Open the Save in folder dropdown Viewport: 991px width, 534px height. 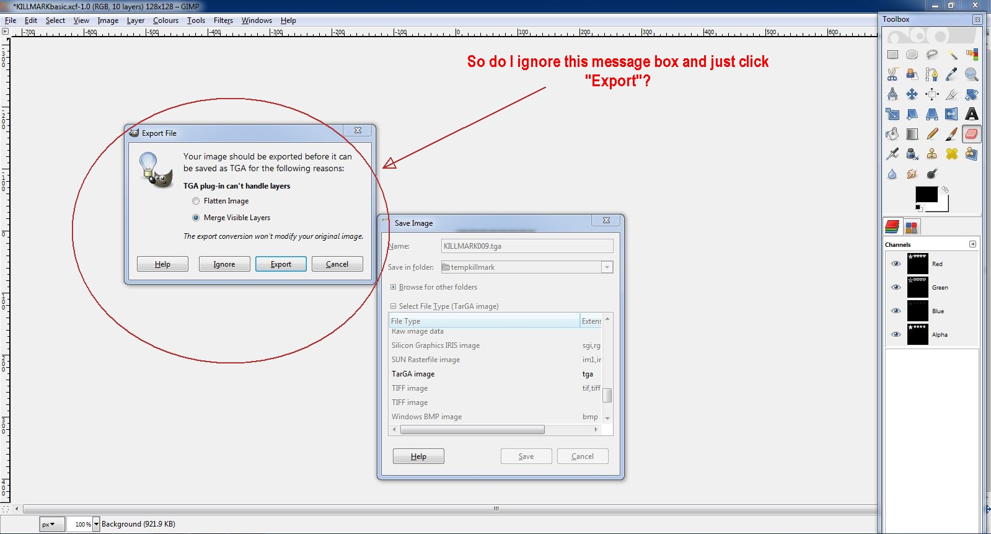(x=607, y=267)
